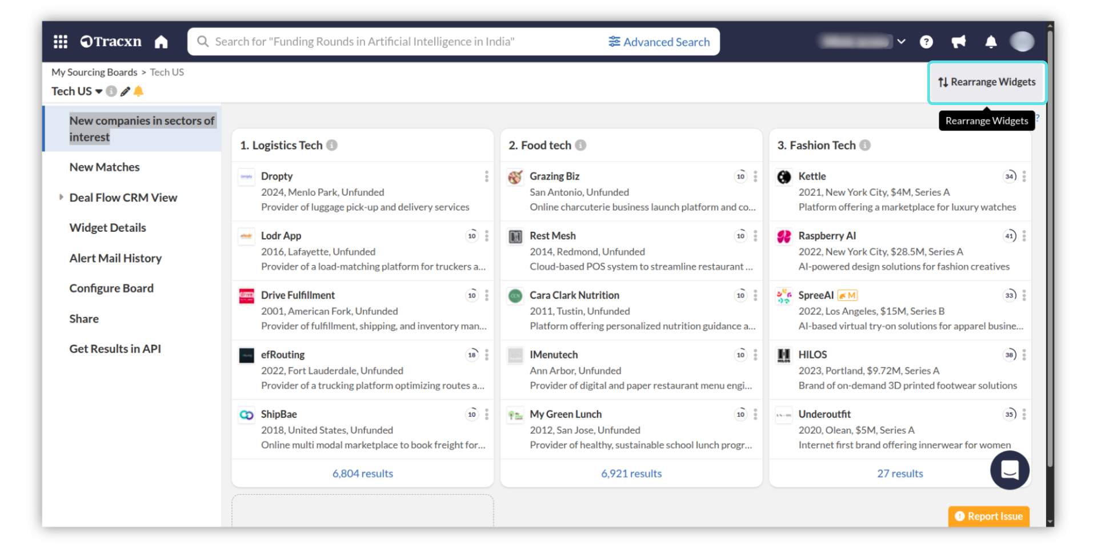Click the search input field
1097x548 pixels.
[x=400, y=42]
